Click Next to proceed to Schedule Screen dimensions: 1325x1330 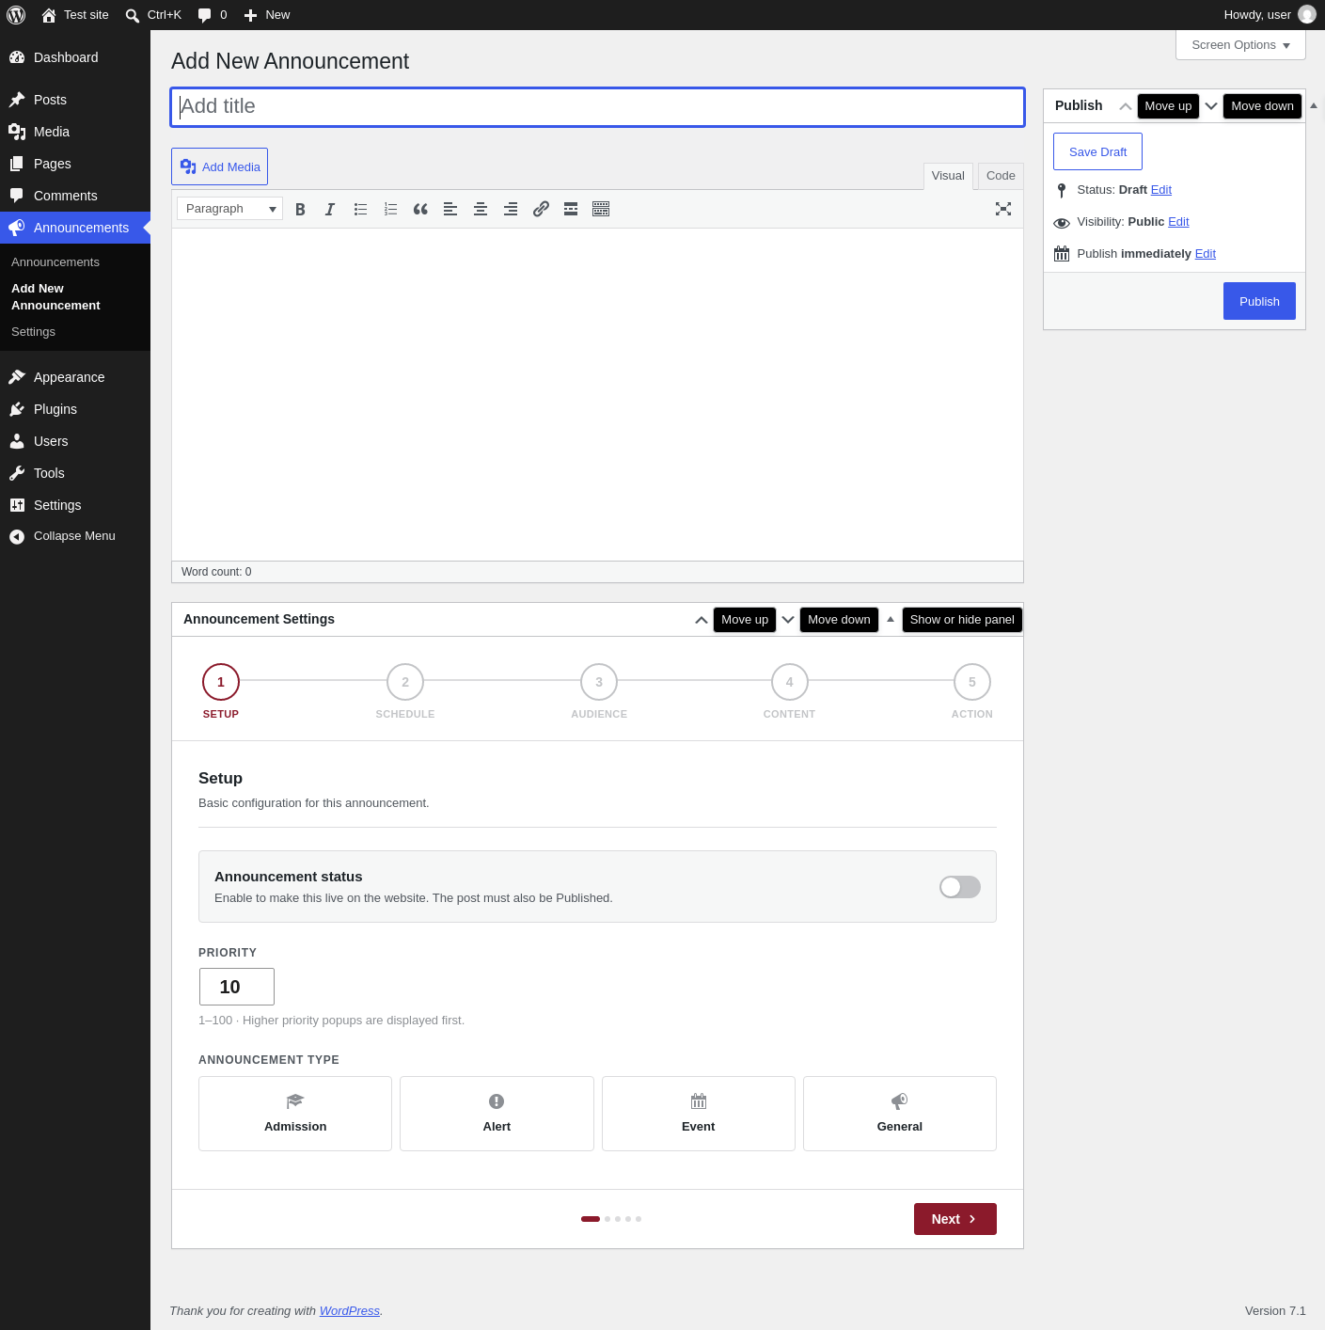[954, 1219]
